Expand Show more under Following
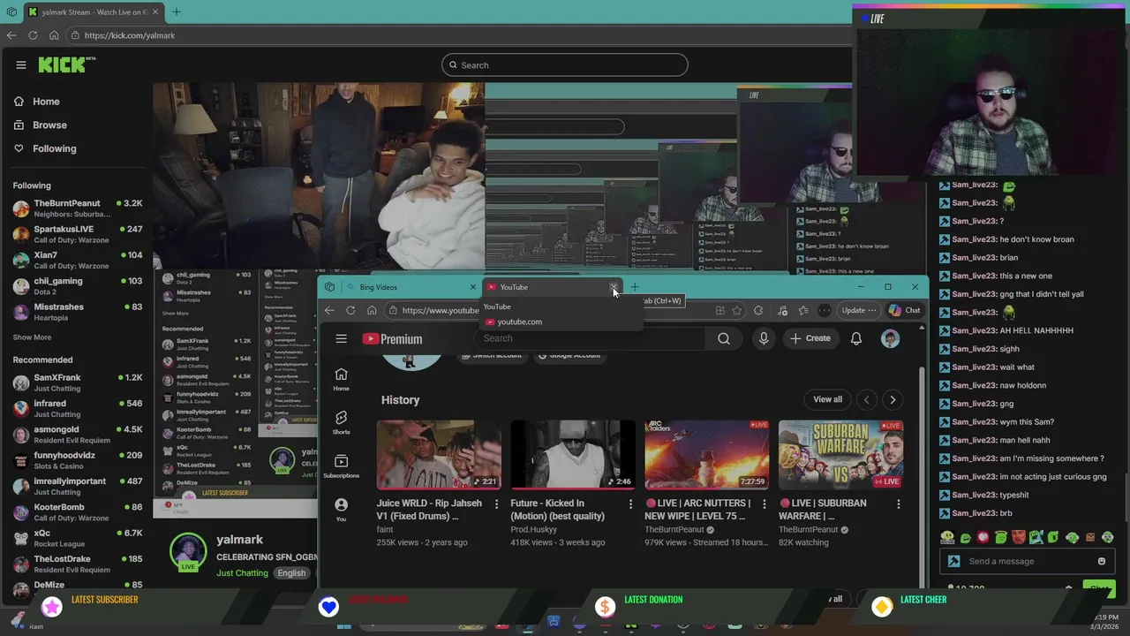 [32, 337]
